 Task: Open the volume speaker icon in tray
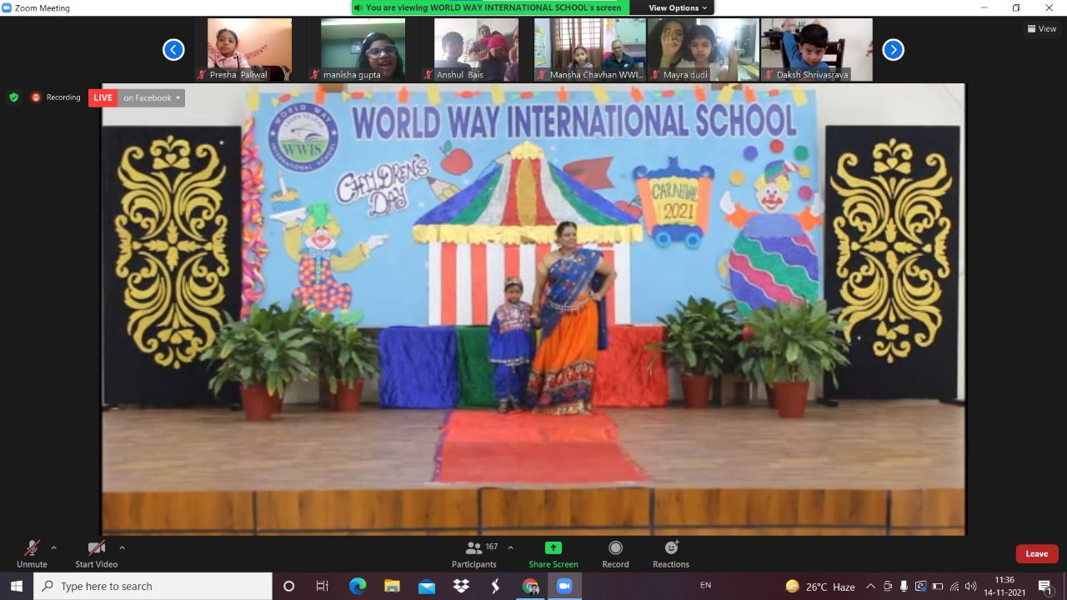(970, 587)
